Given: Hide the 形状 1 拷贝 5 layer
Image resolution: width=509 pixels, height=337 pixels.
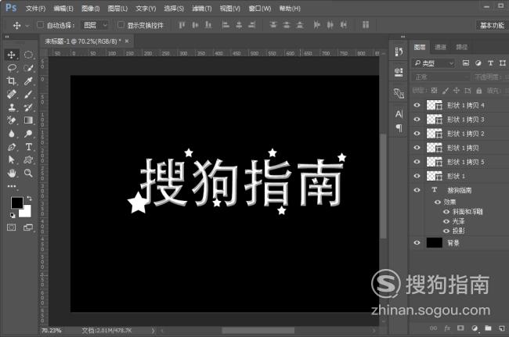Looking at the screenshot, I should (417, 162).
